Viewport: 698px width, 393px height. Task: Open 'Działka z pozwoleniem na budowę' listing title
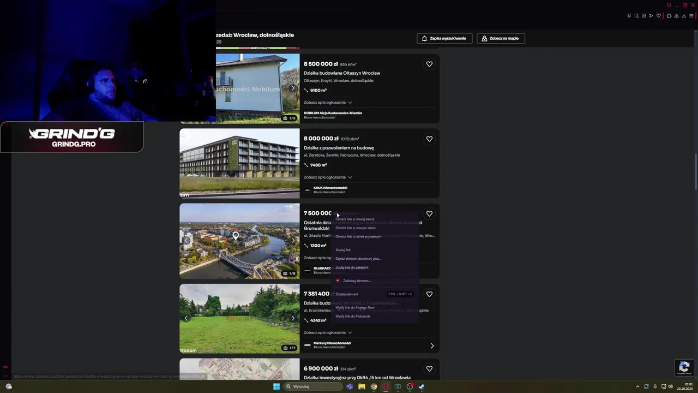[x=339, y=148]
